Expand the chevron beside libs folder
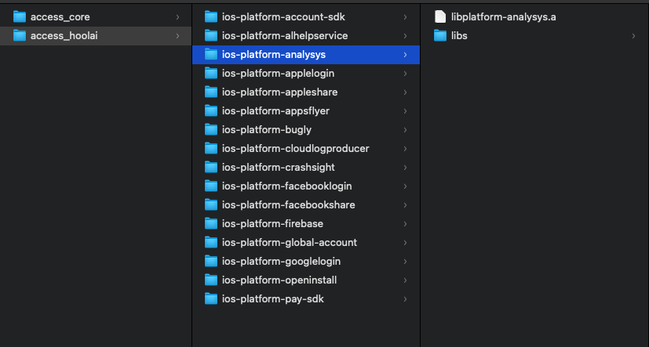Viewport: 649px width, 347px height. (633, 36)
